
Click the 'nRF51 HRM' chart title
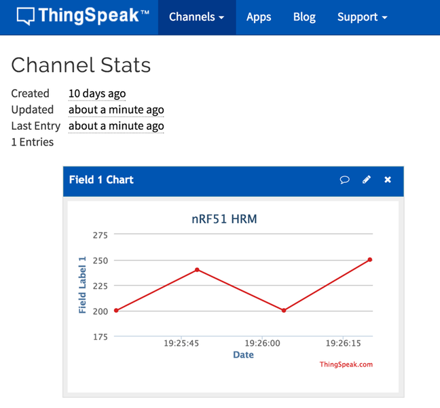click(224, 219)
